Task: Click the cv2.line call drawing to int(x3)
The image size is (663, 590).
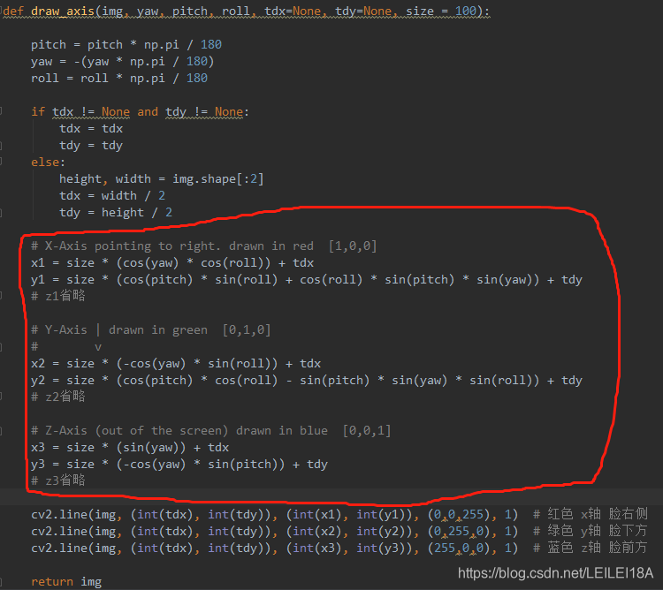Action: [x=274, y=548]
